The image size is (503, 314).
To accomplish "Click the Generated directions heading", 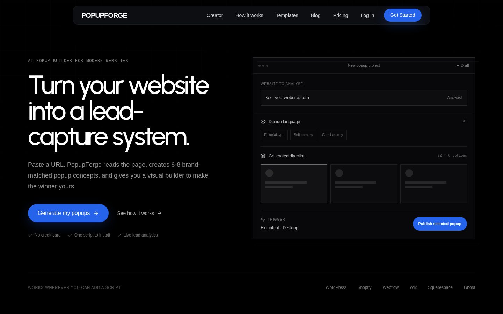I will pos(288,156).
